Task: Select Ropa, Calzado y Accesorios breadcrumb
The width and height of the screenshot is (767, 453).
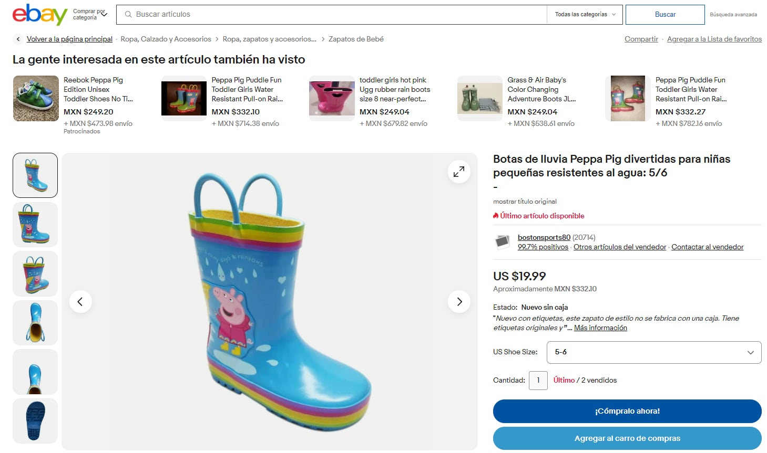Action: click(x=166, y=39)
